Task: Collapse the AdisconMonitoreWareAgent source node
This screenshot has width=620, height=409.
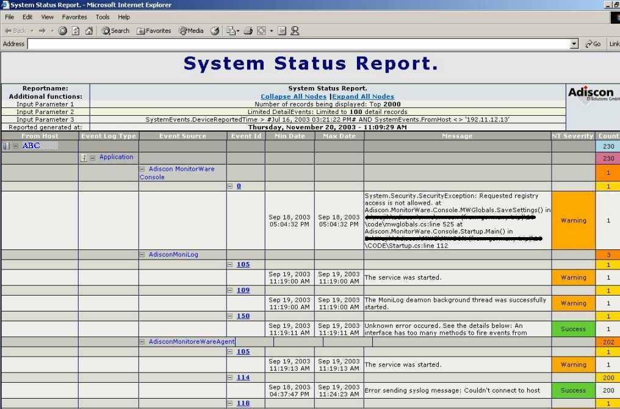Action: click(x=142, y=342)
